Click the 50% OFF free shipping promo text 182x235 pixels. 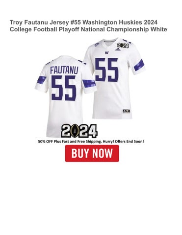[x=91, y=141]
